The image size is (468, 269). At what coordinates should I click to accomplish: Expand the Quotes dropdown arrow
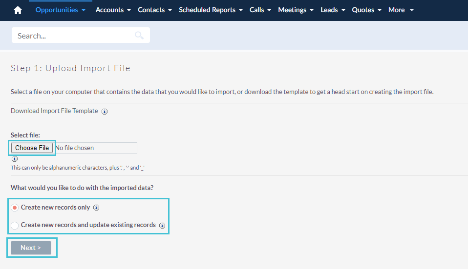click(x=380, y=10)
